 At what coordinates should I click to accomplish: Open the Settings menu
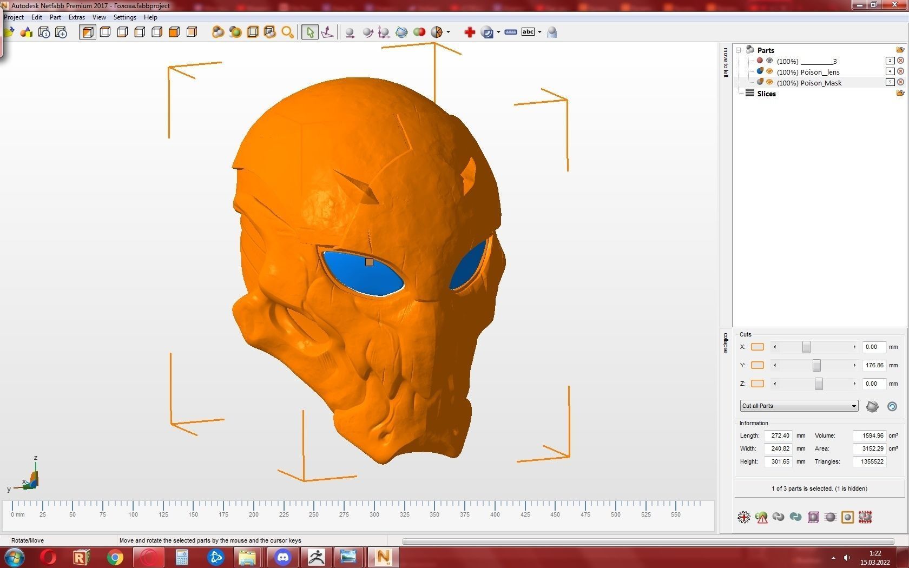pos(125,17)
